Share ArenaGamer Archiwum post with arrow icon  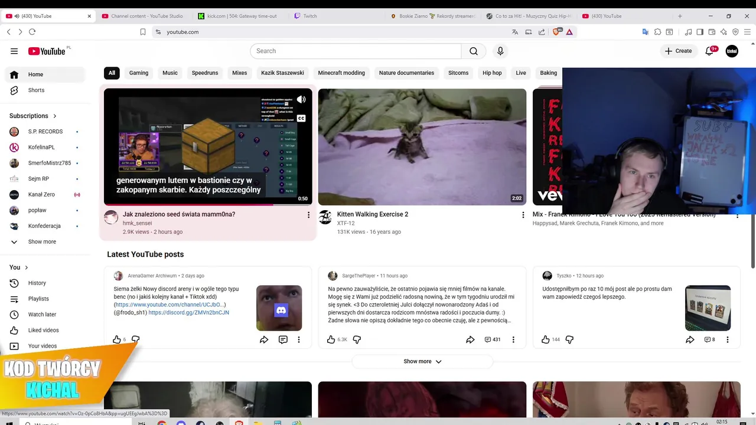pos(264,339)
